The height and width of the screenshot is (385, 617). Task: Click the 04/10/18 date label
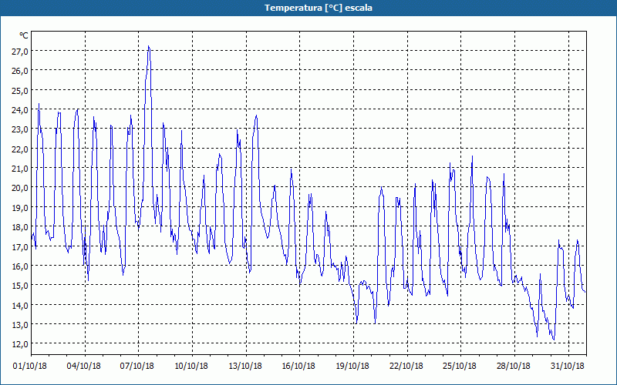(84, 367)
